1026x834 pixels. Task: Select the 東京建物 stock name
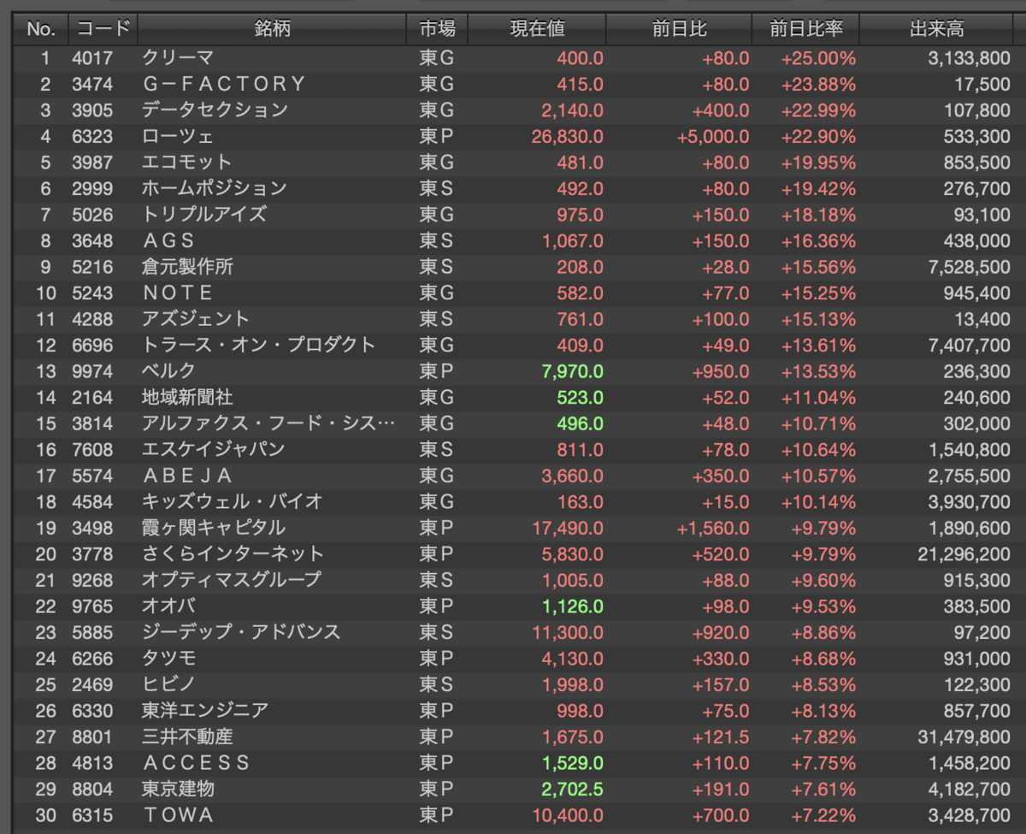click(178, 789)
